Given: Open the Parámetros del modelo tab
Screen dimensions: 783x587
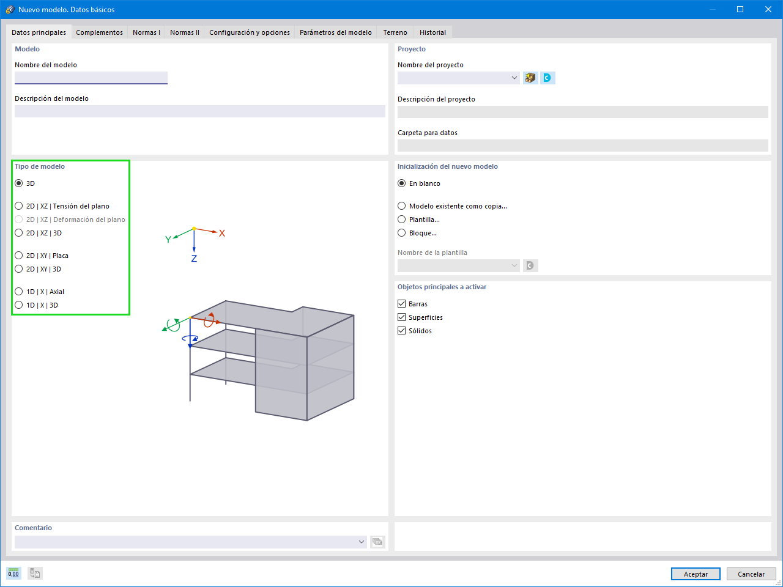Looking at the screenshot, I should pos(335,32).
